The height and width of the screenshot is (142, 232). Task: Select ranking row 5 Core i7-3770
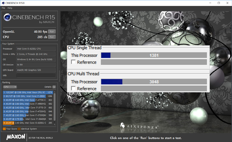click(28, 108)
